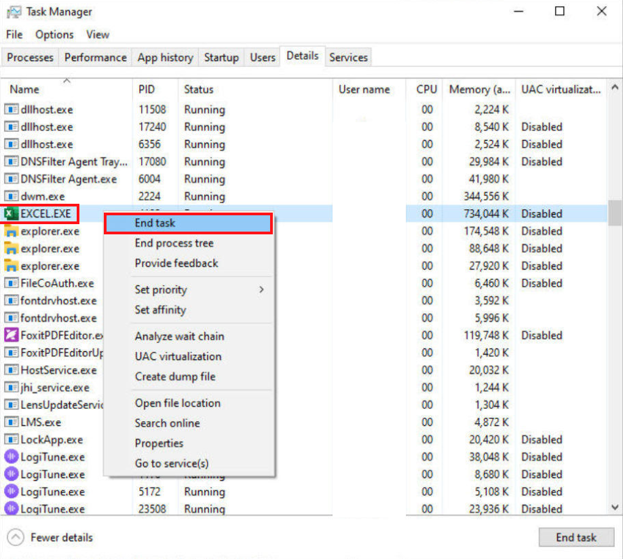623x559 pixels.
Task: Select End process tree option
Action: [174, 243]
